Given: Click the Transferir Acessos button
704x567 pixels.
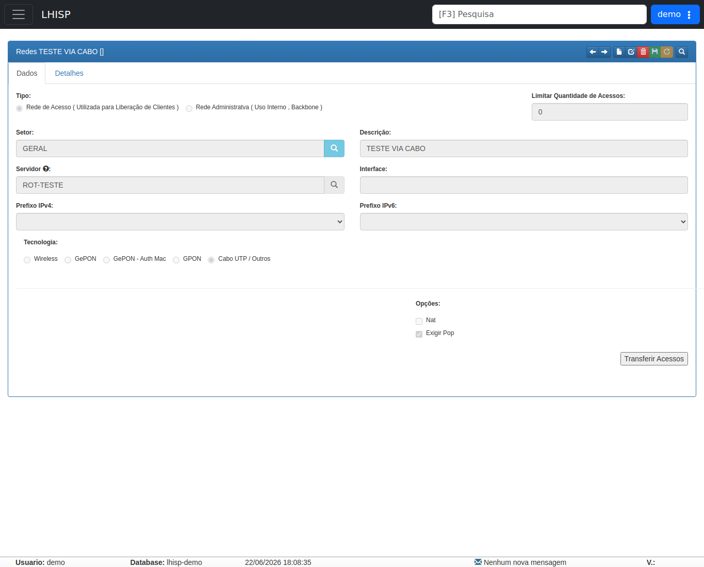Looking at the screenshot, I should pos(654,359).
